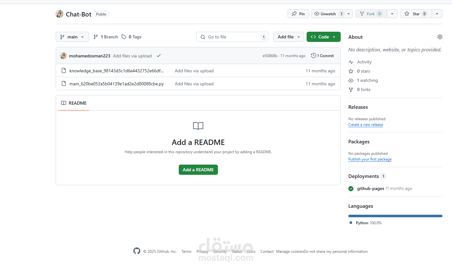Open Contact footer link

click(x=267, y=252)
